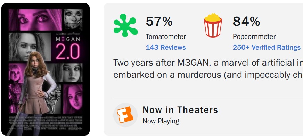Screen dimensions: 303x139
Task: Click the synopsis line starting with Two years after
Action: [x=208, y=63]
